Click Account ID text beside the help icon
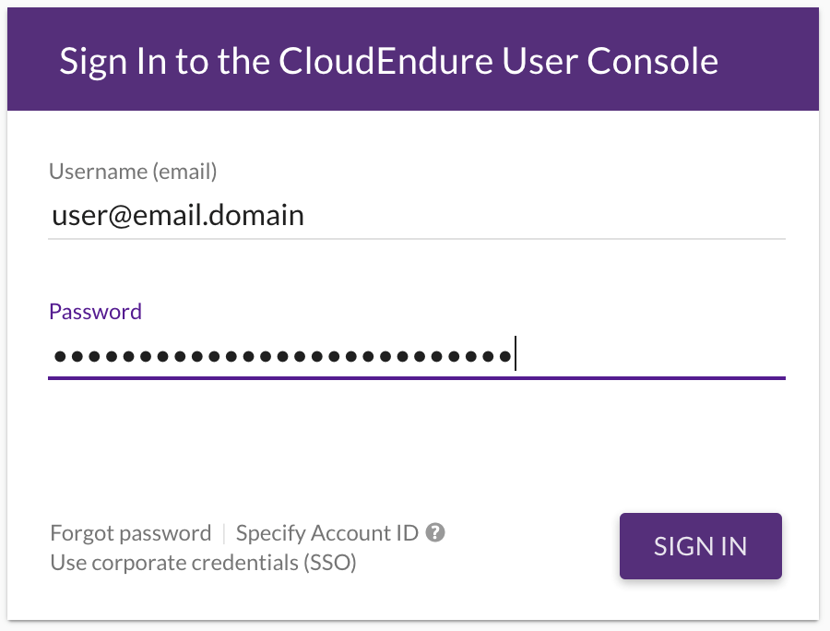This screenshot has width=830, height=631. (x=364, y=533)
